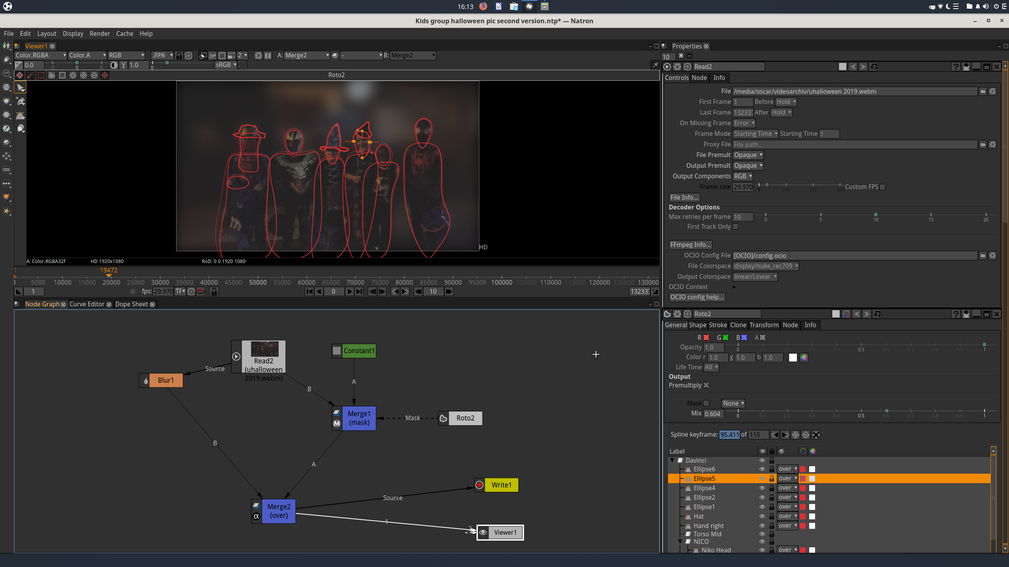Open the Life Time All dropdown
This screenshot has height=567, width=1009.
click(x=711, y=367)
